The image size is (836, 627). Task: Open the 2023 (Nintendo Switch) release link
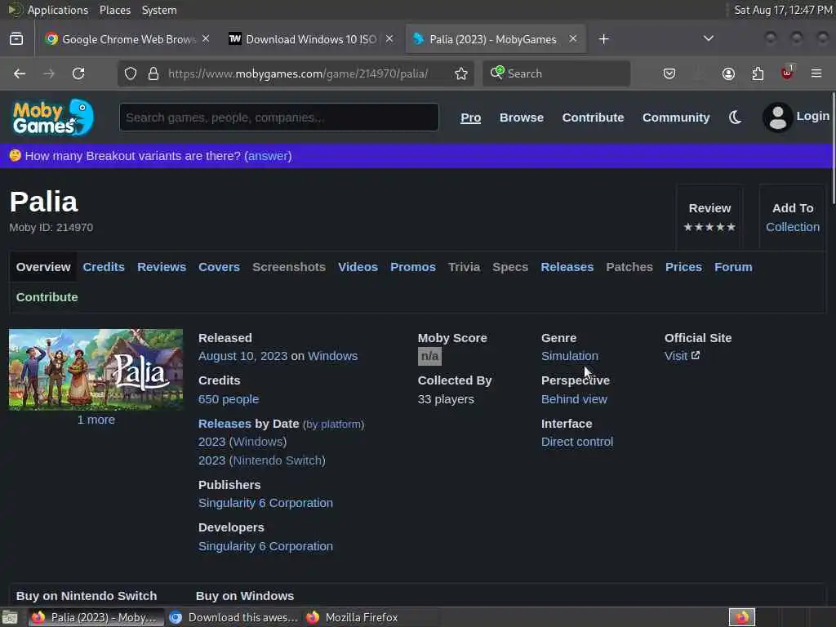point(262,460)
